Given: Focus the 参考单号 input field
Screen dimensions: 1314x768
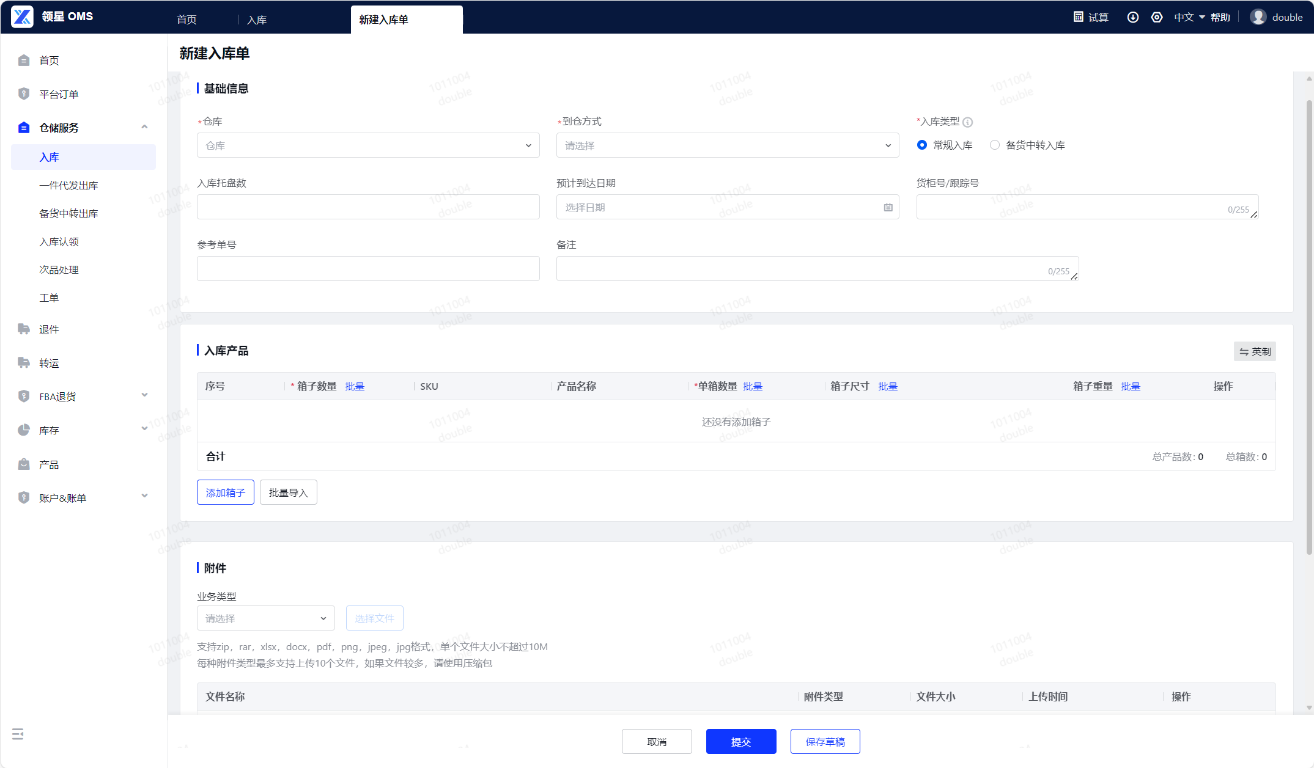Looking at the screenshot, I should tap(368, 269).
